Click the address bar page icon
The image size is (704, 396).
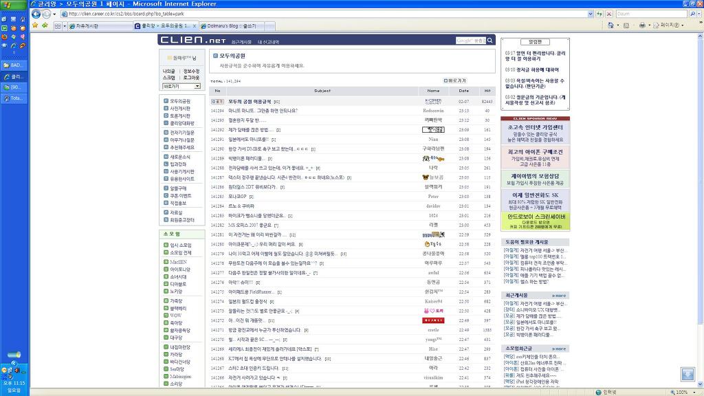65,14
